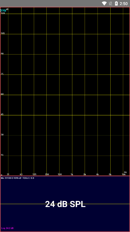
Task: Tap the 105 dB axis label
Action: click(x=3, y=33)
